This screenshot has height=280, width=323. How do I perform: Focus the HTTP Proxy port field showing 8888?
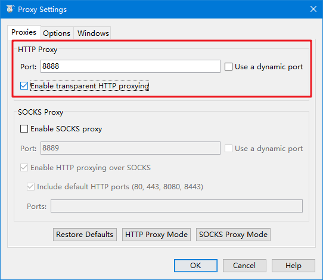[131, 66]
